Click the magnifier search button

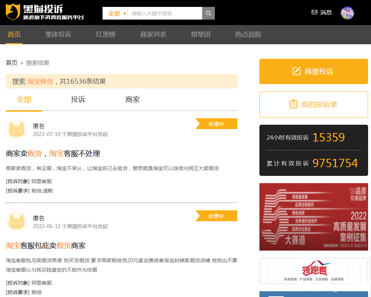point(208,13)
